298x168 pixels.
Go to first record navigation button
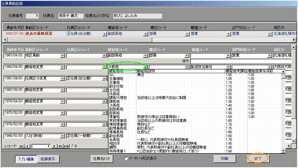pos(21,146)
